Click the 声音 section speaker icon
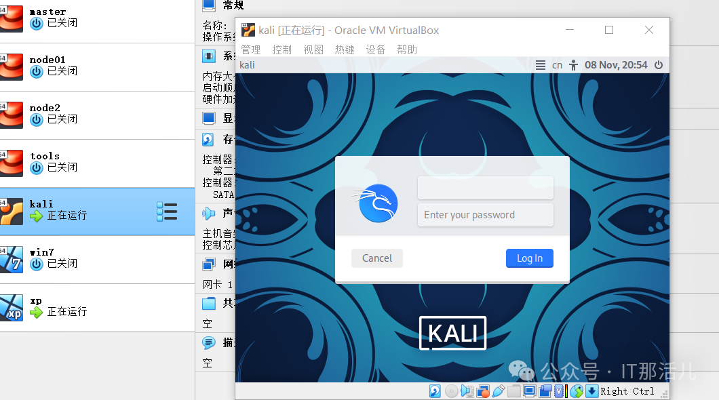The width and height of the screenshot is (719, 400). (208, 213)
